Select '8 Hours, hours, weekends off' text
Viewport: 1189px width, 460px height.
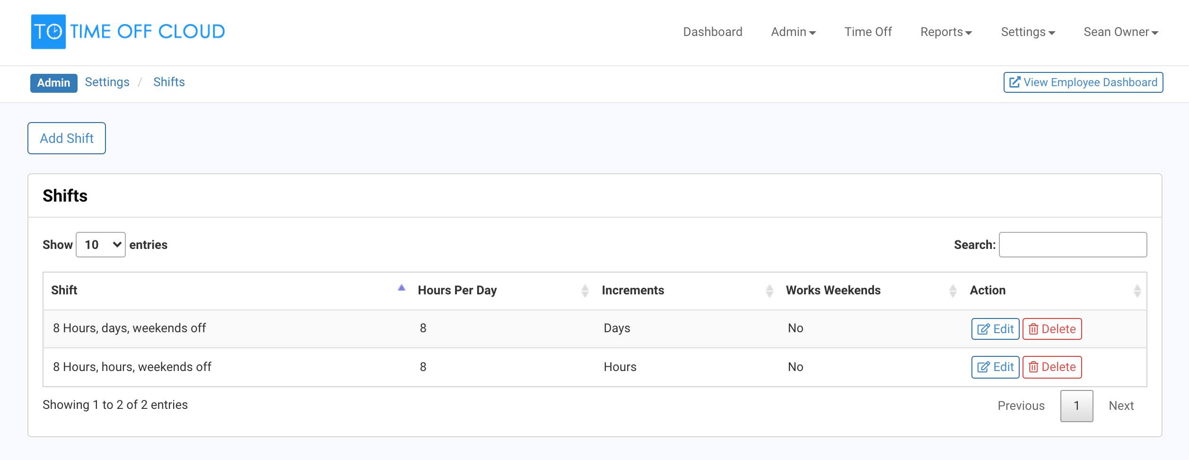132,367
